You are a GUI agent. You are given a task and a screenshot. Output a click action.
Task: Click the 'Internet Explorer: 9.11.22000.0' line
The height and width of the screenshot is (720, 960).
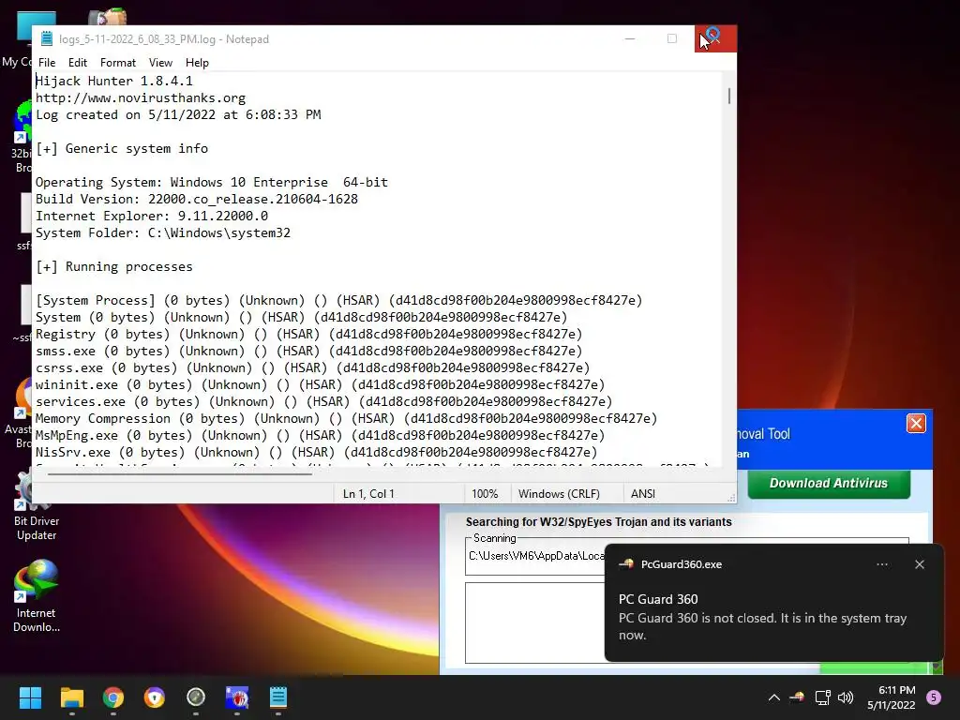click(151, 217)
